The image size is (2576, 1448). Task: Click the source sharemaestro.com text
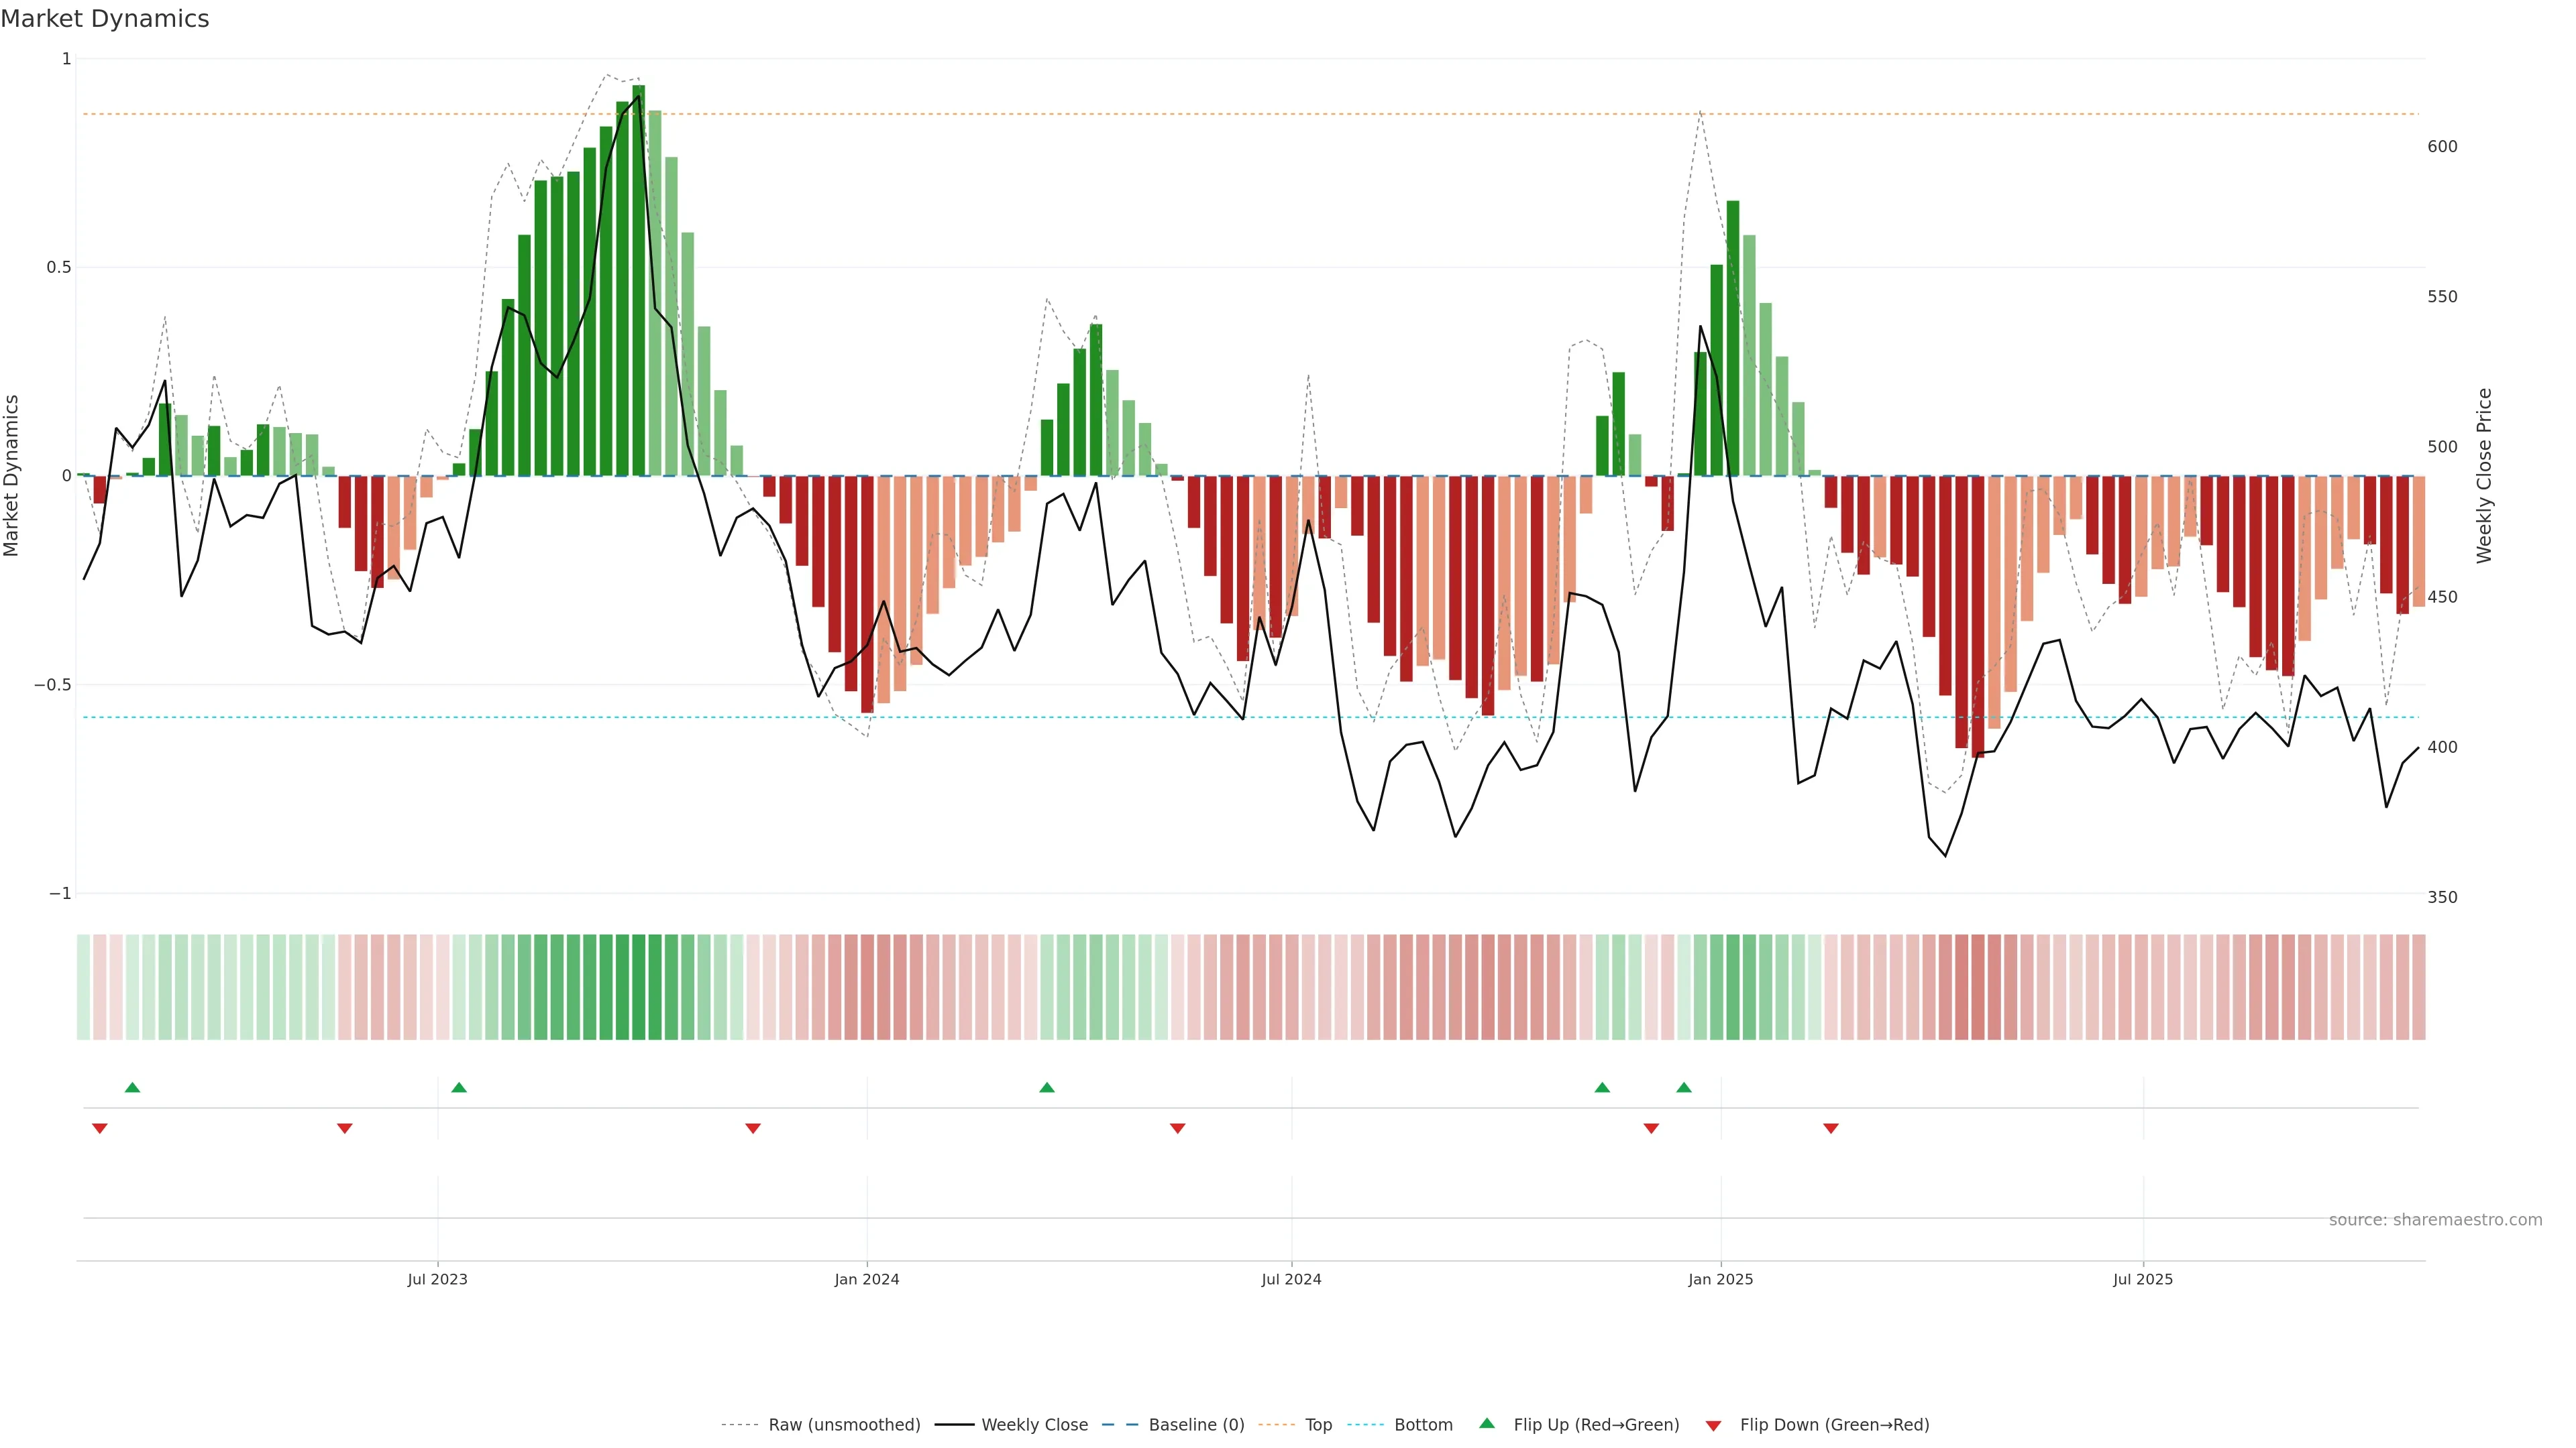pos(2435,1219)
